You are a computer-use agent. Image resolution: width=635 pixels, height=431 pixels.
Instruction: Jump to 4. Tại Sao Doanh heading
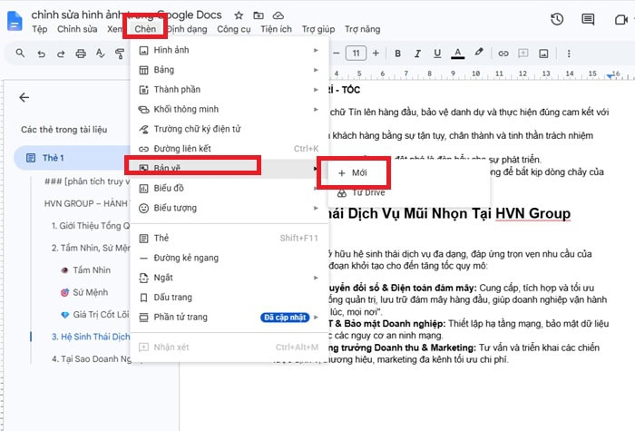coord(91,359)
